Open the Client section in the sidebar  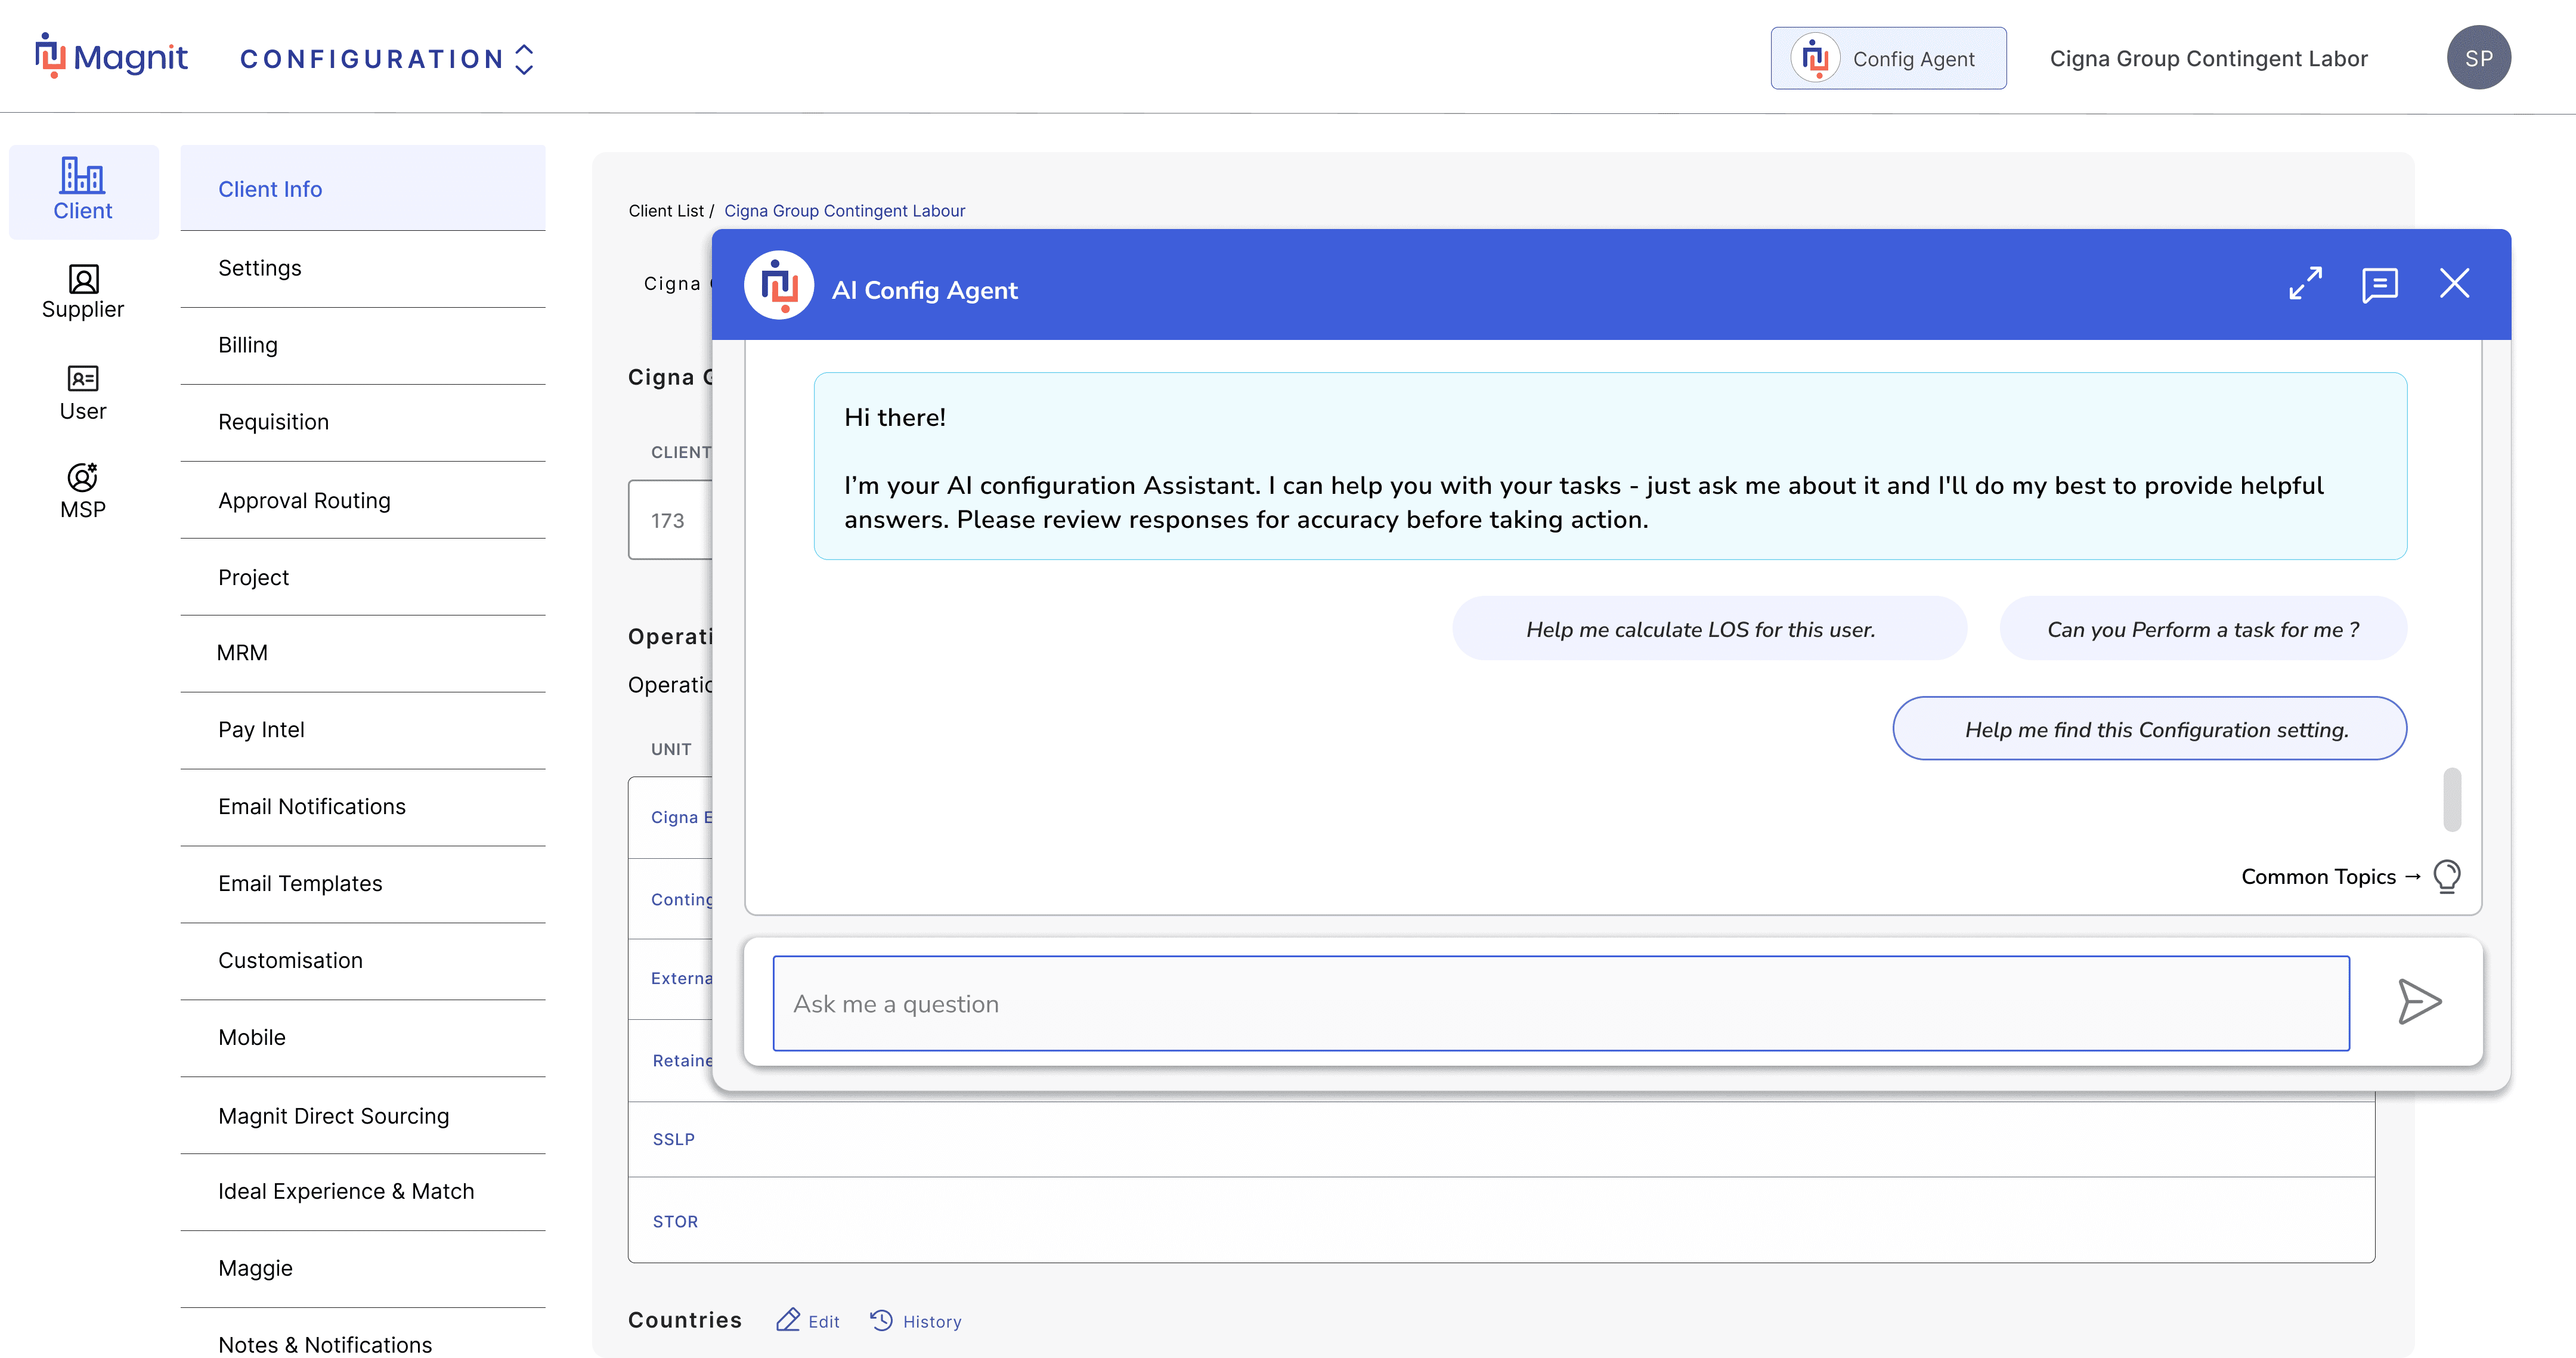(83, 190)
